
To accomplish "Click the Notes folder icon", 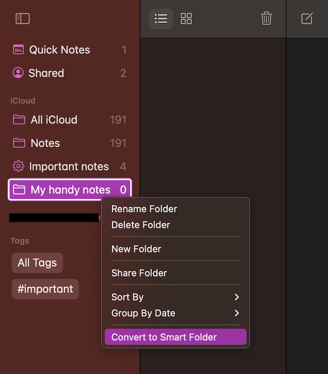I will click(19, 143).
